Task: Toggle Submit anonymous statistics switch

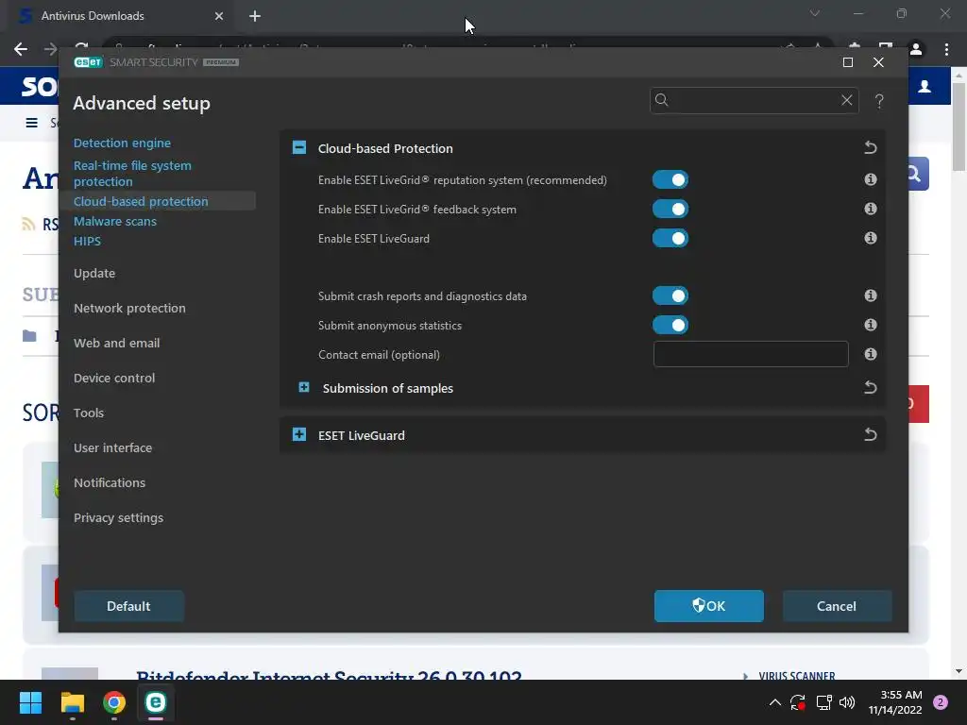Action: tap(670, 325)
